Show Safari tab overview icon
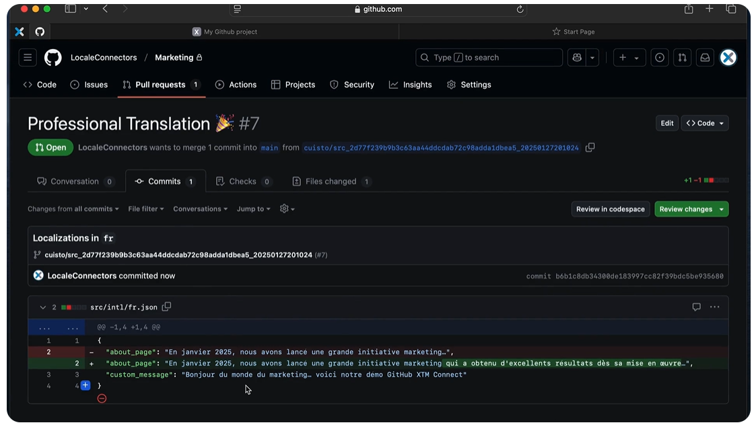 731,9
